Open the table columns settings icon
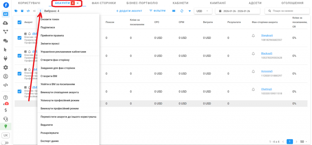 click(174, 11)
